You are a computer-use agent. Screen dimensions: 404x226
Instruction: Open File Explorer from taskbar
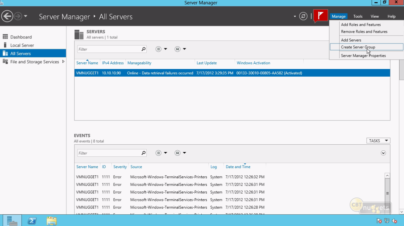(x=51, y=221)
